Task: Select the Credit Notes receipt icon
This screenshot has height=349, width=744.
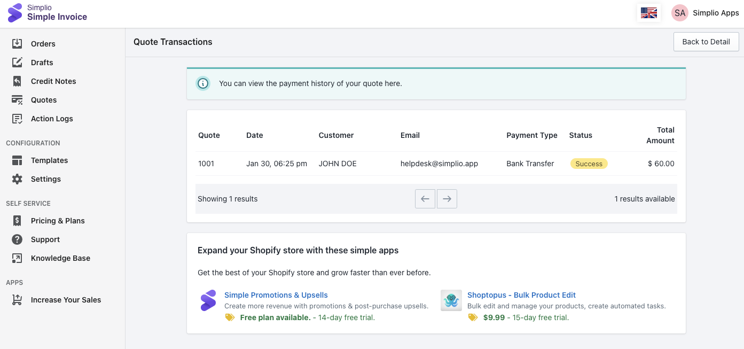Action: click(17, 81)
